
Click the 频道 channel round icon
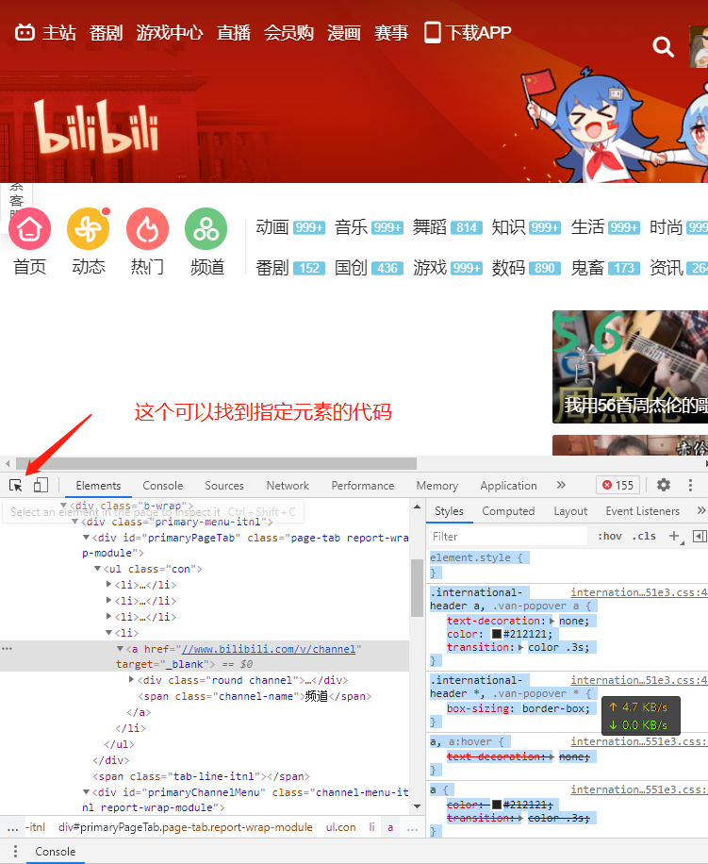206,228
